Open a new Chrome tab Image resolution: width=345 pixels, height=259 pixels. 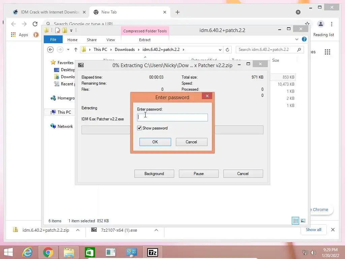pos(178,12)
